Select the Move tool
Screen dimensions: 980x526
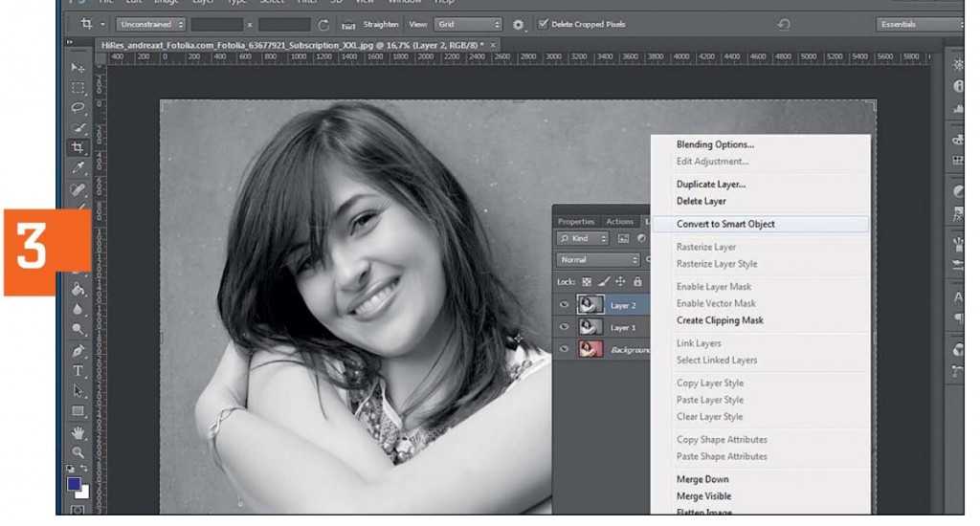(78, 68)
